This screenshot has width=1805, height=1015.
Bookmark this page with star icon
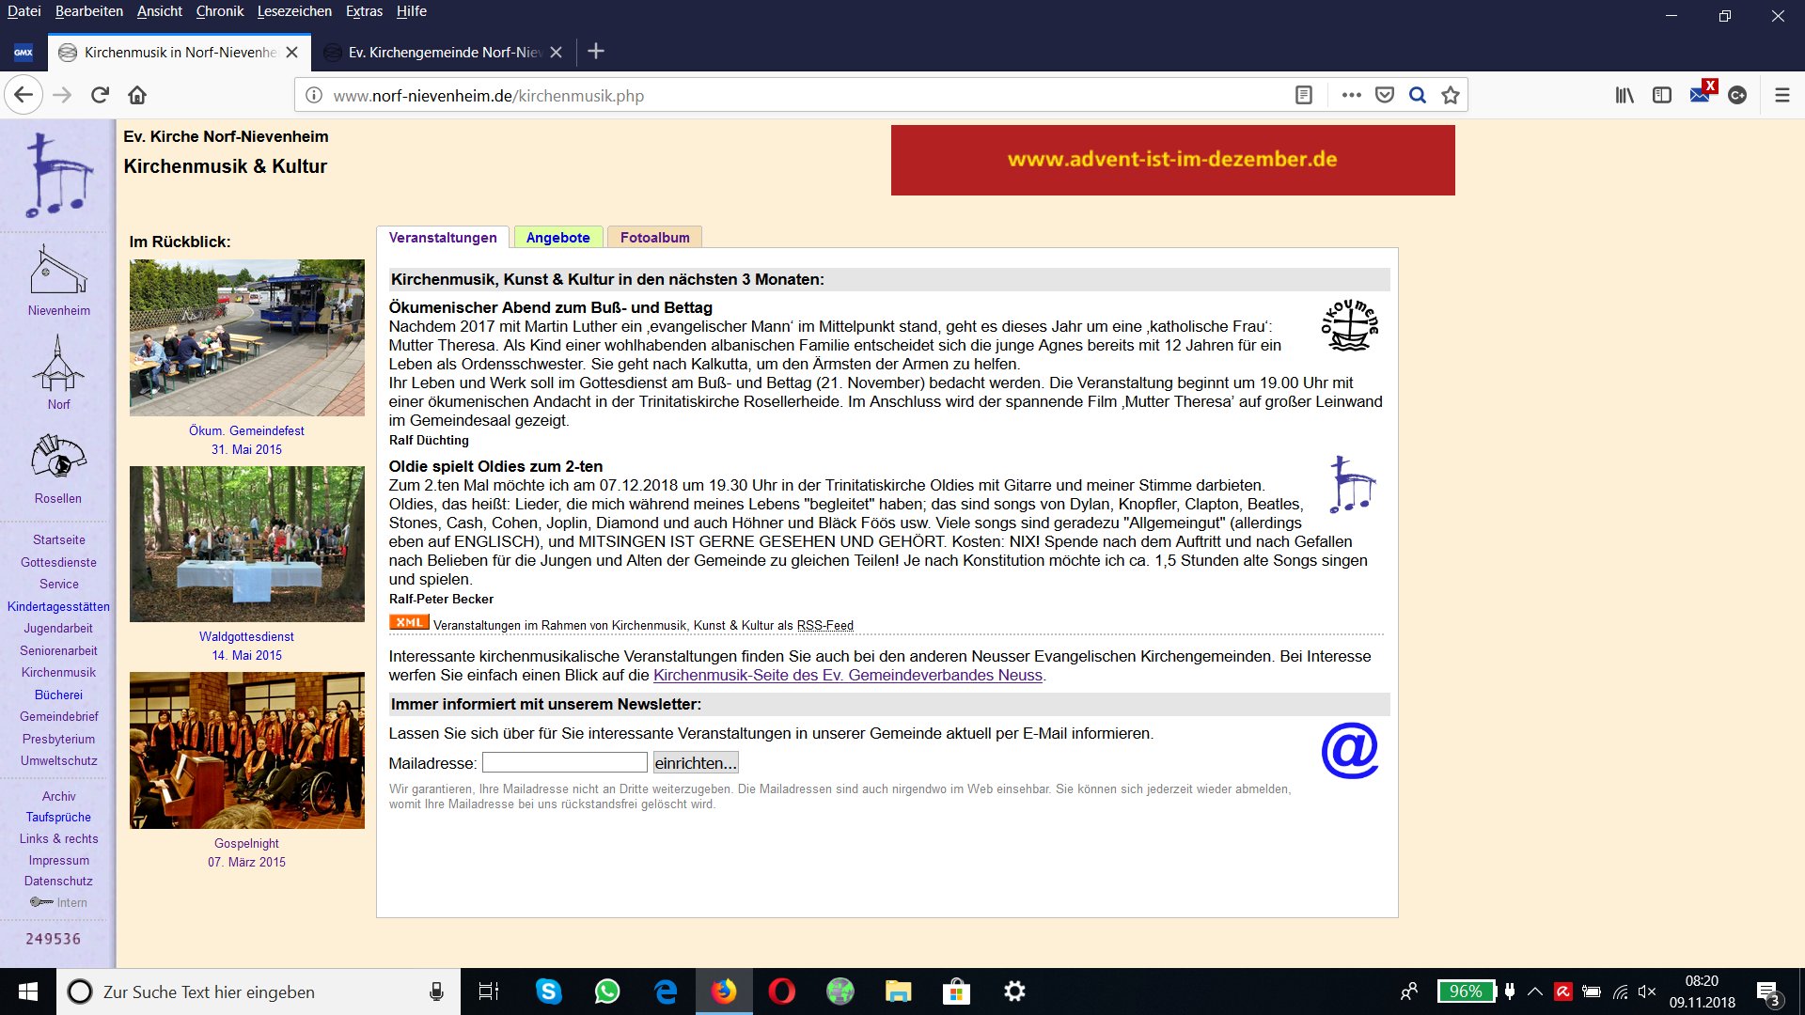coord(1451,95)
